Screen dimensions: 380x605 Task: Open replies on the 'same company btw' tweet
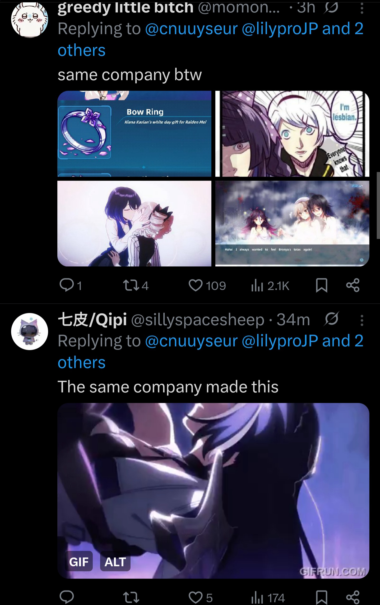pyautogui.click(x=70, y=285)
